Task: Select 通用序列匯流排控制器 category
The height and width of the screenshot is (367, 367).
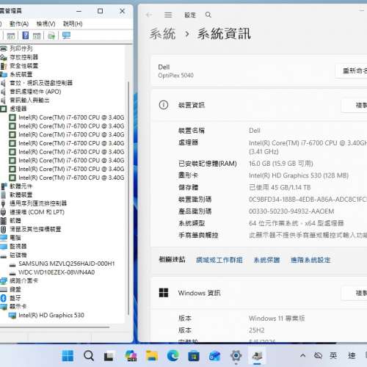Action: (38, 203)
